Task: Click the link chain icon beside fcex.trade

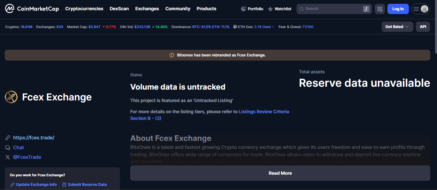Action: pos(8,138)
